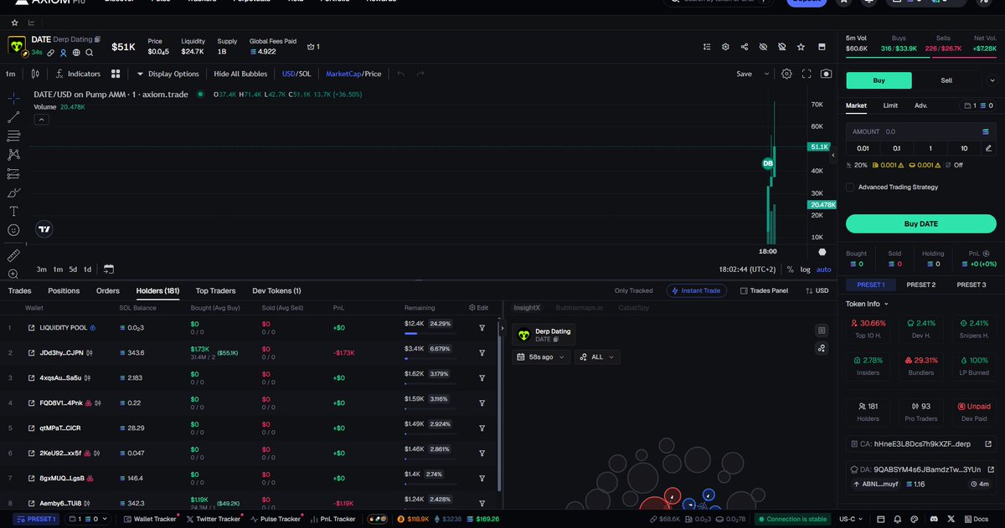The width and height of the screenshot is (1005, 528).
Task: Open the chart layout grid icon
Action: (x=116, y=74)
